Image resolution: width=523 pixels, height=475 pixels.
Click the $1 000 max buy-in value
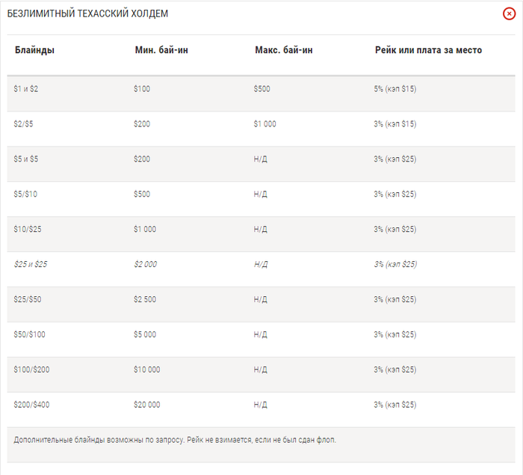click(264, 124)
